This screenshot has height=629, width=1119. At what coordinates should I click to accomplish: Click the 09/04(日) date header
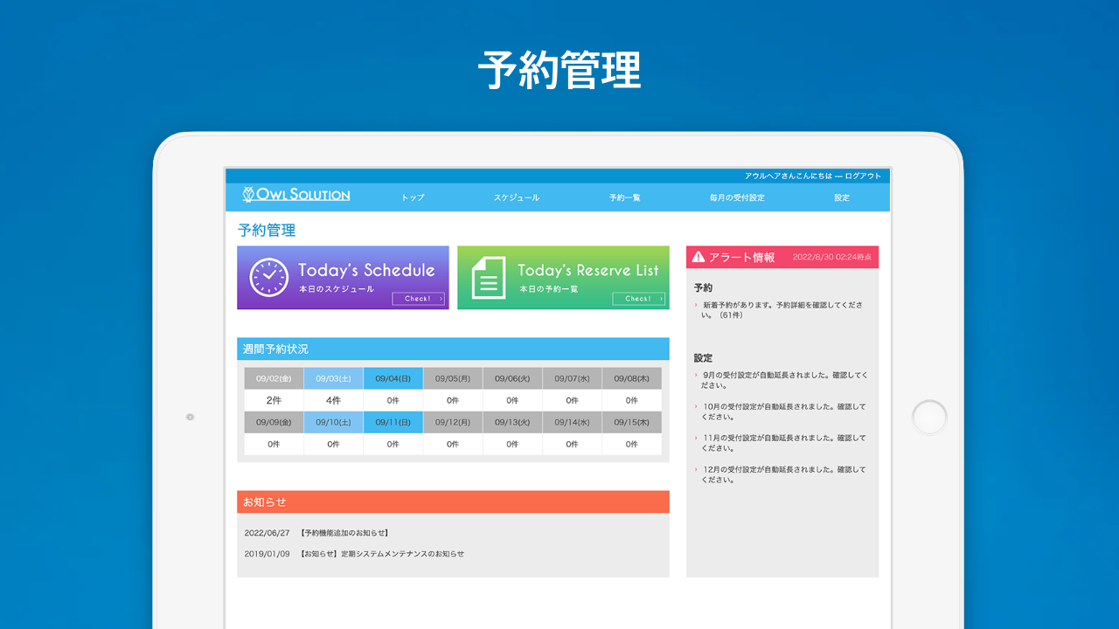(393, 378)
